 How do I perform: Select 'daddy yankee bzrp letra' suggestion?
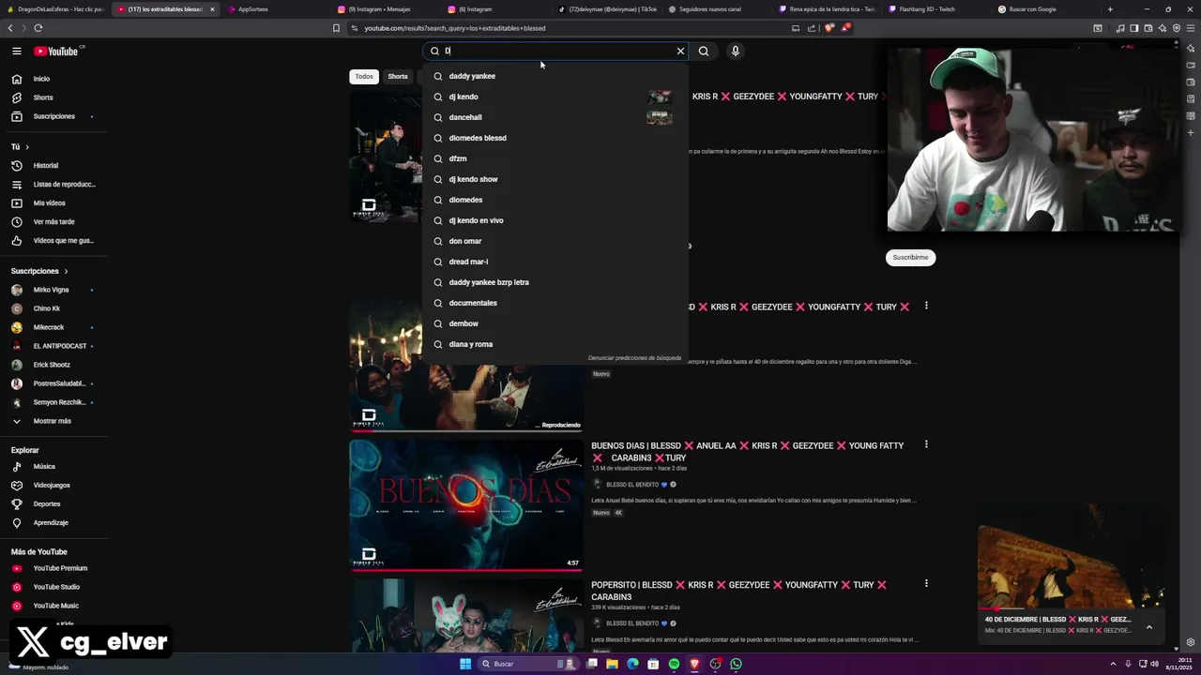tap(555, 282)
